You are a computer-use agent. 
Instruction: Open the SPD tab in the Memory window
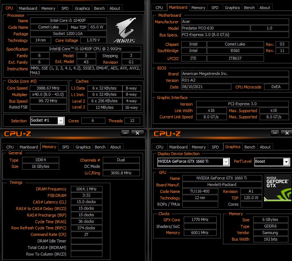click(65, 147)
